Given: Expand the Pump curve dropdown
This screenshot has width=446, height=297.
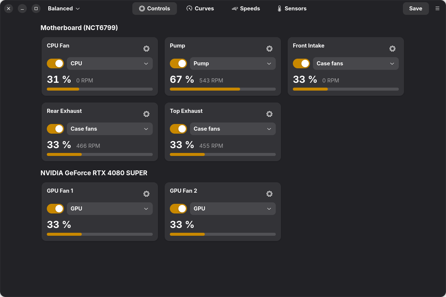Looking at the screenshot, I should coord(233,63).
